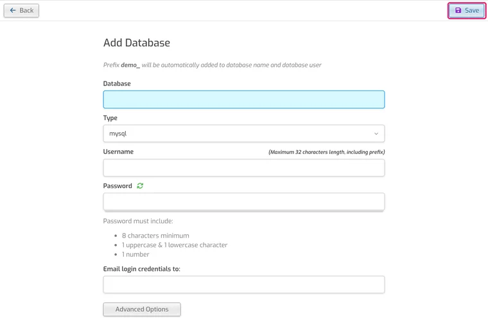Open the Type dropdown showing mysql
Screen dimensions: 488x319
(244, 134)
